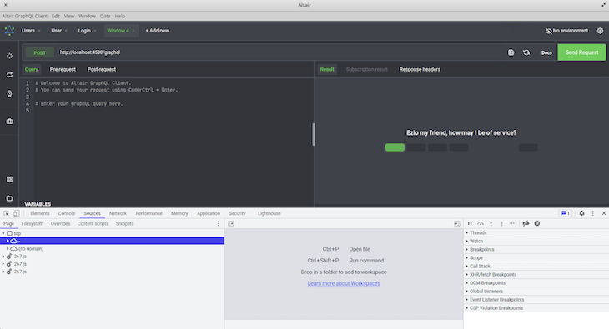Close the Login tab

point(95,31)
